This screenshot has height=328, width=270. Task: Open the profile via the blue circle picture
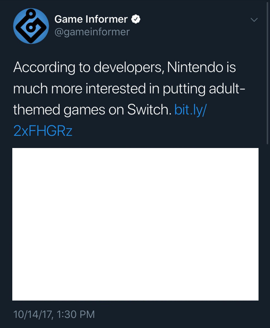(x=31, y=26)
